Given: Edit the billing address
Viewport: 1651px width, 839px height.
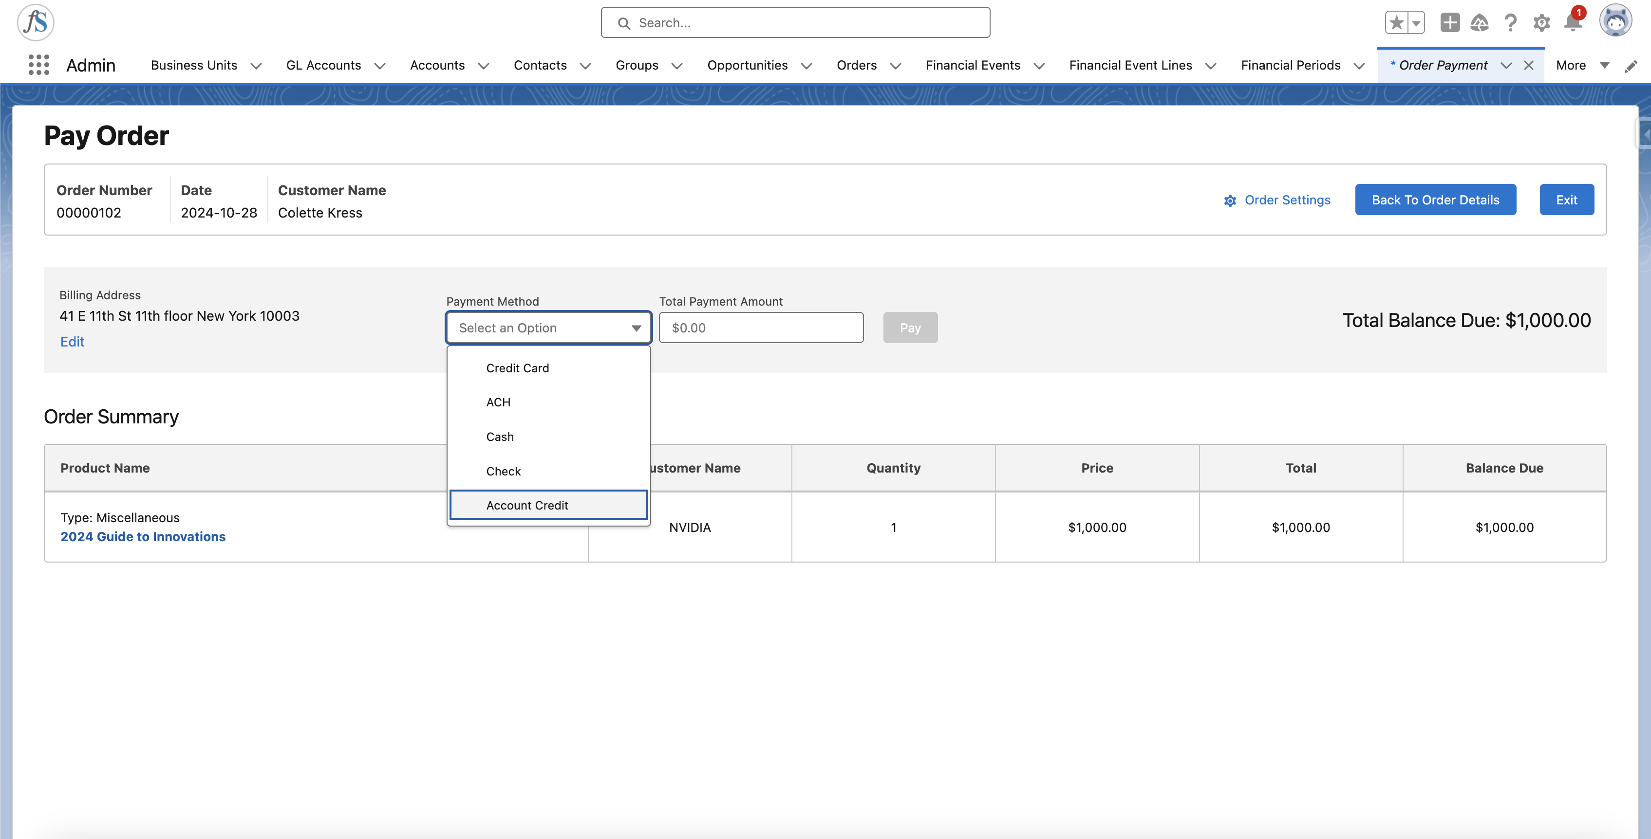Looking at the screenshot, I should [x=72, y=342].
